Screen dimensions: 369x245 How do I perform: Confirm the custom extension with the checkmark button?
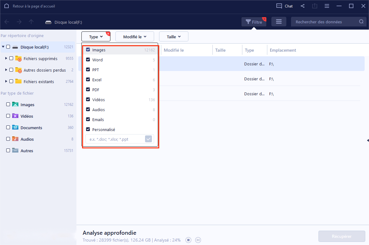(148, 139)
